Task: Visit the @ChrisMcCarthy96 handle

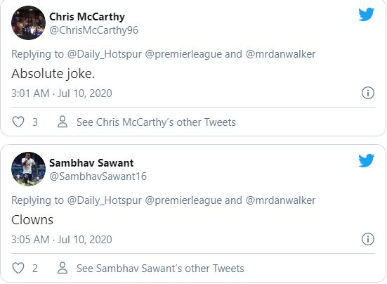Action: pos(94,30)
